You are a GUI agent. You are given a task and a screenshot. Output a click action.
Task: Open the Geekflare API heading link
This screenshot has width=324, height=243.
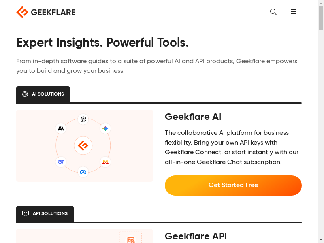(x=196, y=237)
